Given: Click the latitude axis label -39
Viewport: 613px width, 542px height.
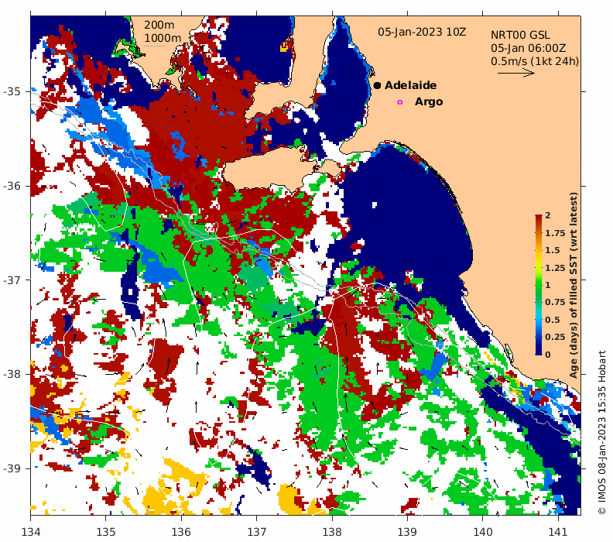Looking at the screenshot, I should [12, 468].
